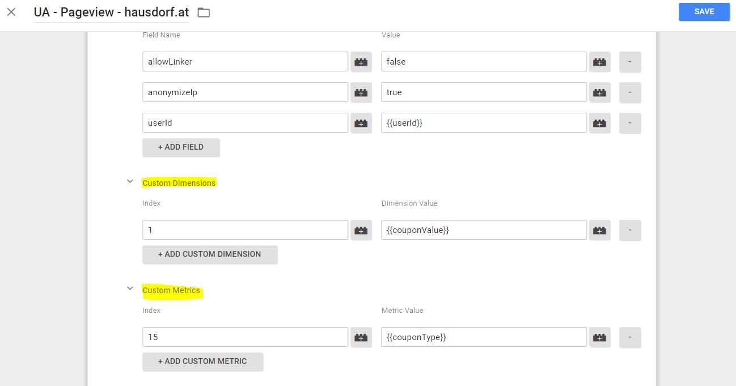Save the UA Pageview tag
Viewport: 736px width, 386px height.
(x=704, y=11)
